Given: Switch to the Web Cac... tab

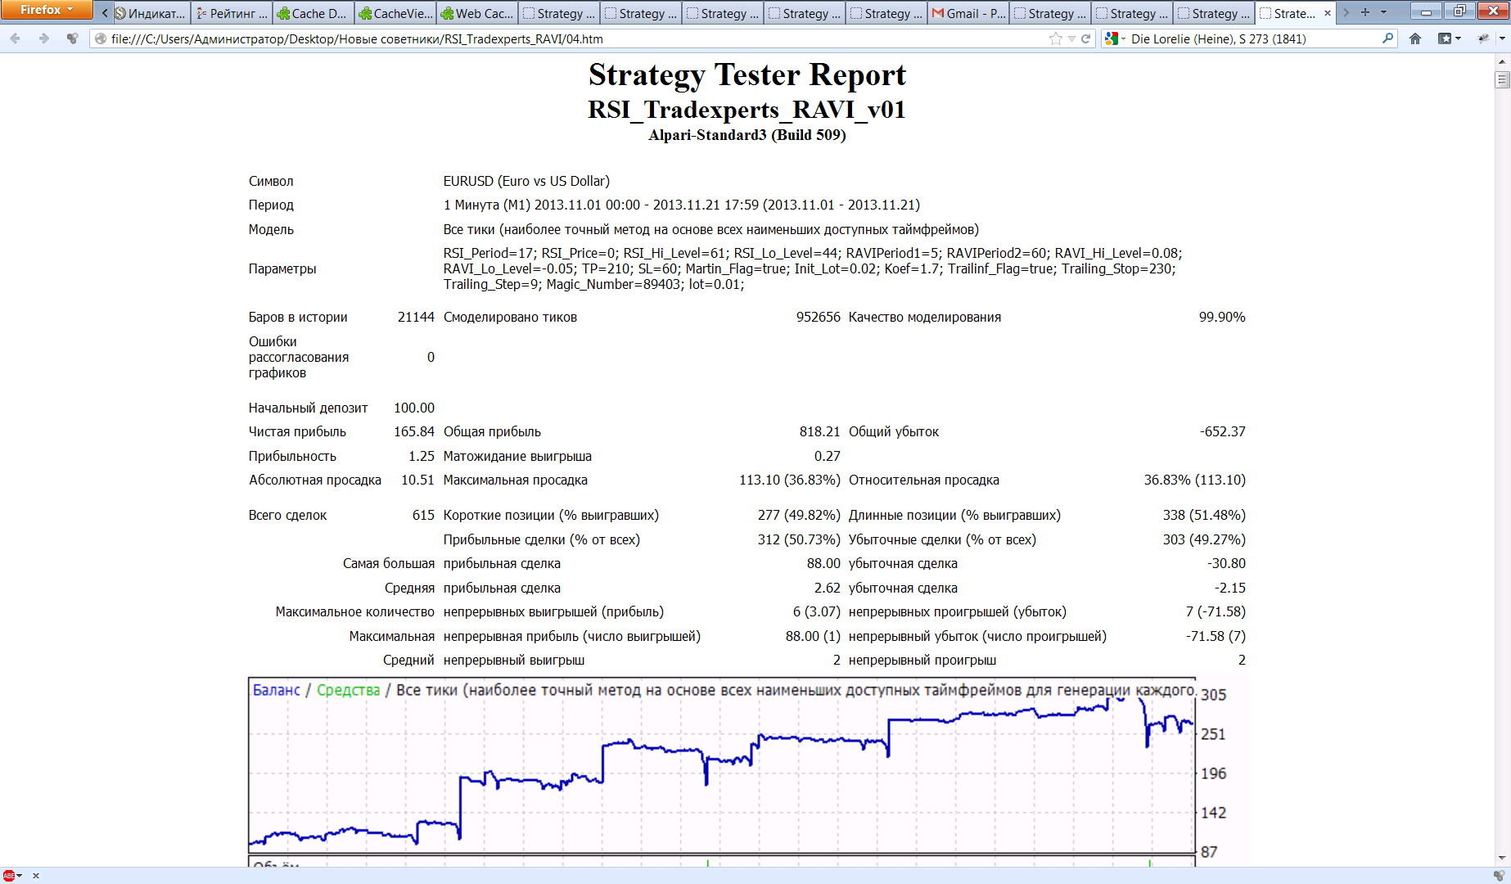Looking at the screenshot, I should pos(477,13).
